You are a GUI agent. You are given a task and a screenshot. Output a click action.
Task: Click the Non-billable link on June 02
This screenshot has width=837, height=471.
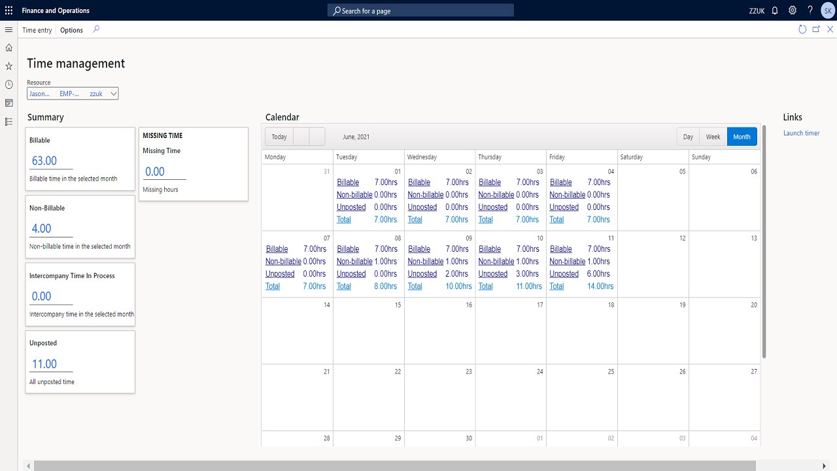pos(426,195)
